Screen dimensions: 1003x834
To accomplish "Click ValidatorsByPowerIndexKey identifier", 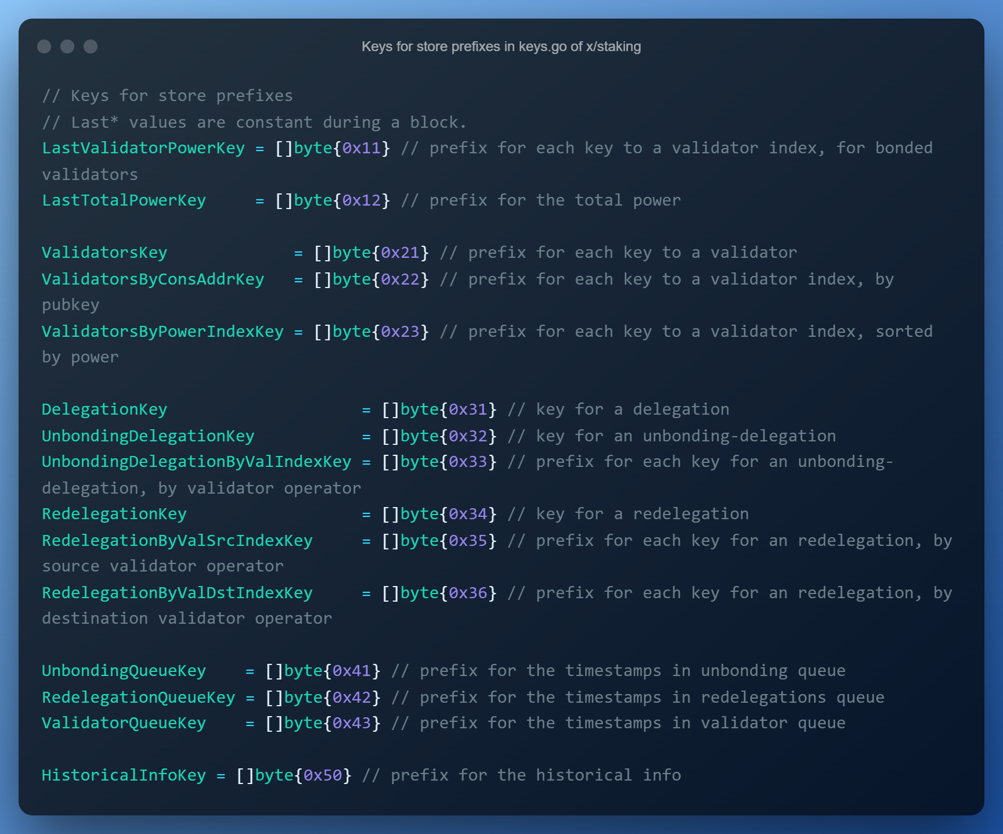I will [163, 332].
